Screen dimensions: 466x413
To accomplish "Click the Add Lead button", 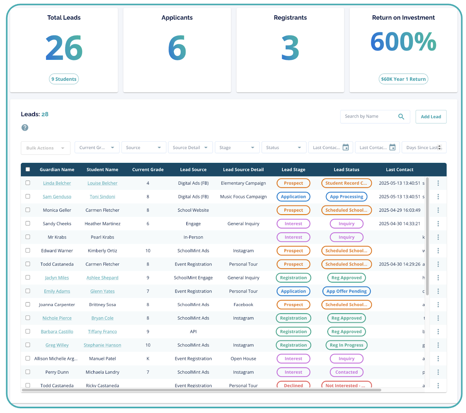I will pyautogui.click(x=431, y=117).
